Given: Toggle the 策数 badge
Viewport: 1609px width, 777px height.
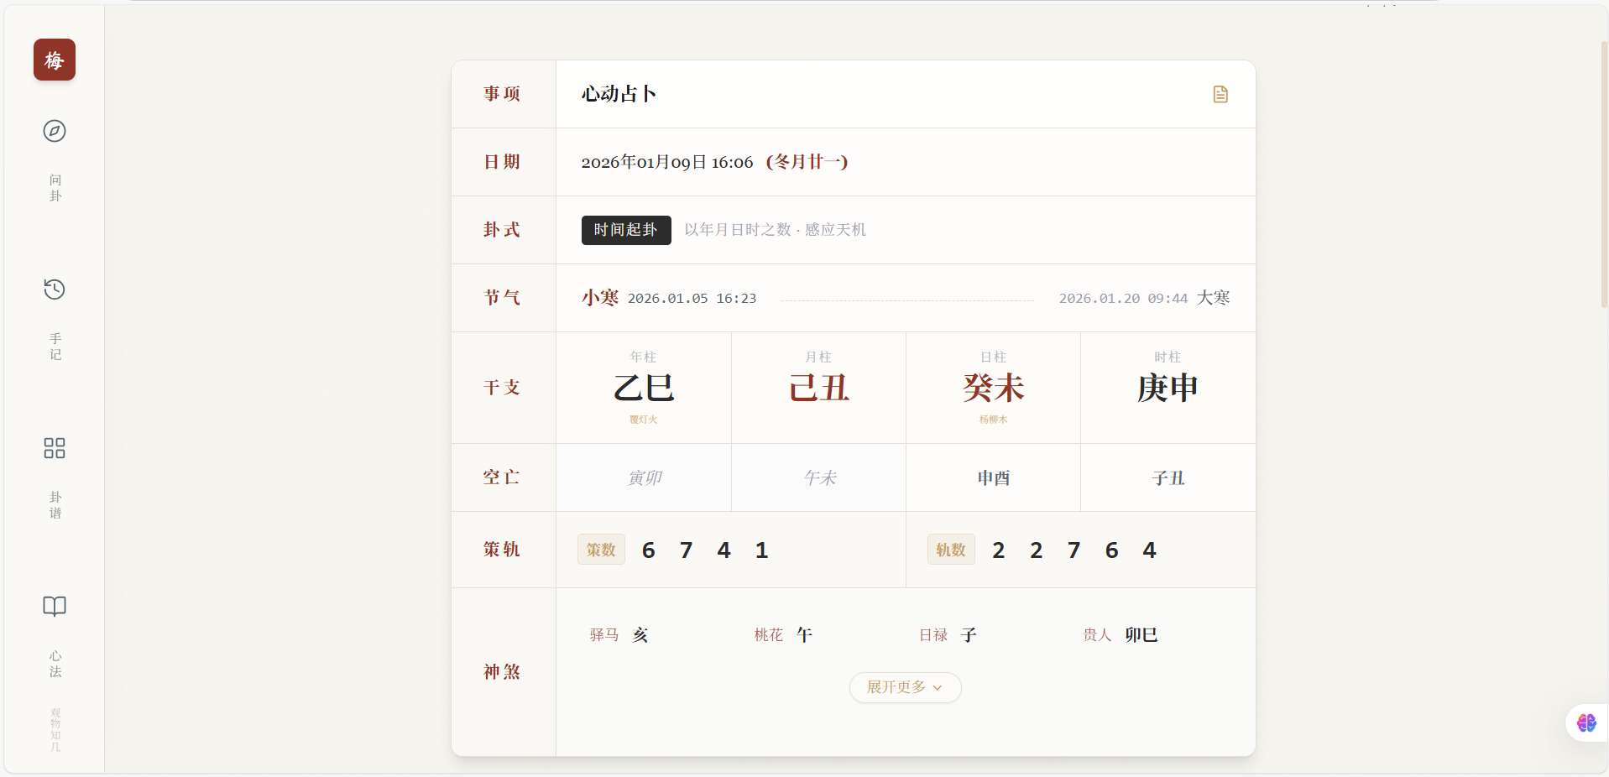Looking at the screenshot, I should [599, 550].
